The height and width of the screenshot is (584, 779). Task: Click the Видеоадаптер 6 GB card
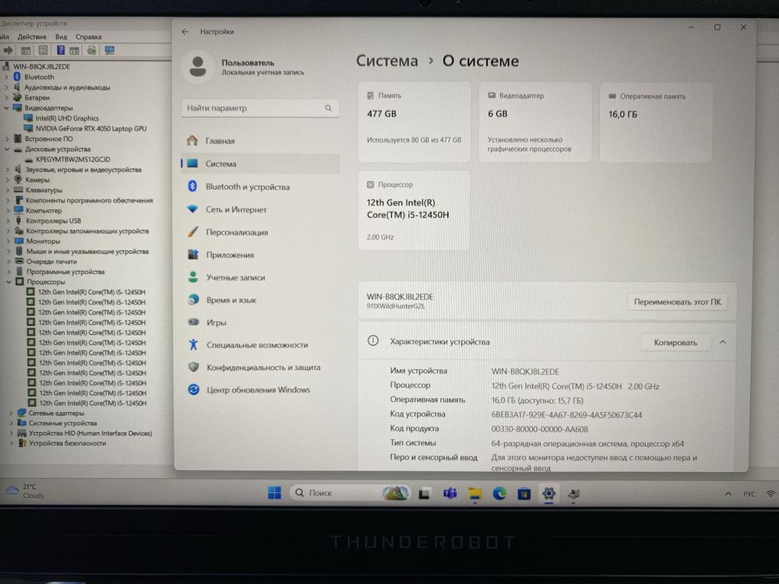(x=535, y=122)
